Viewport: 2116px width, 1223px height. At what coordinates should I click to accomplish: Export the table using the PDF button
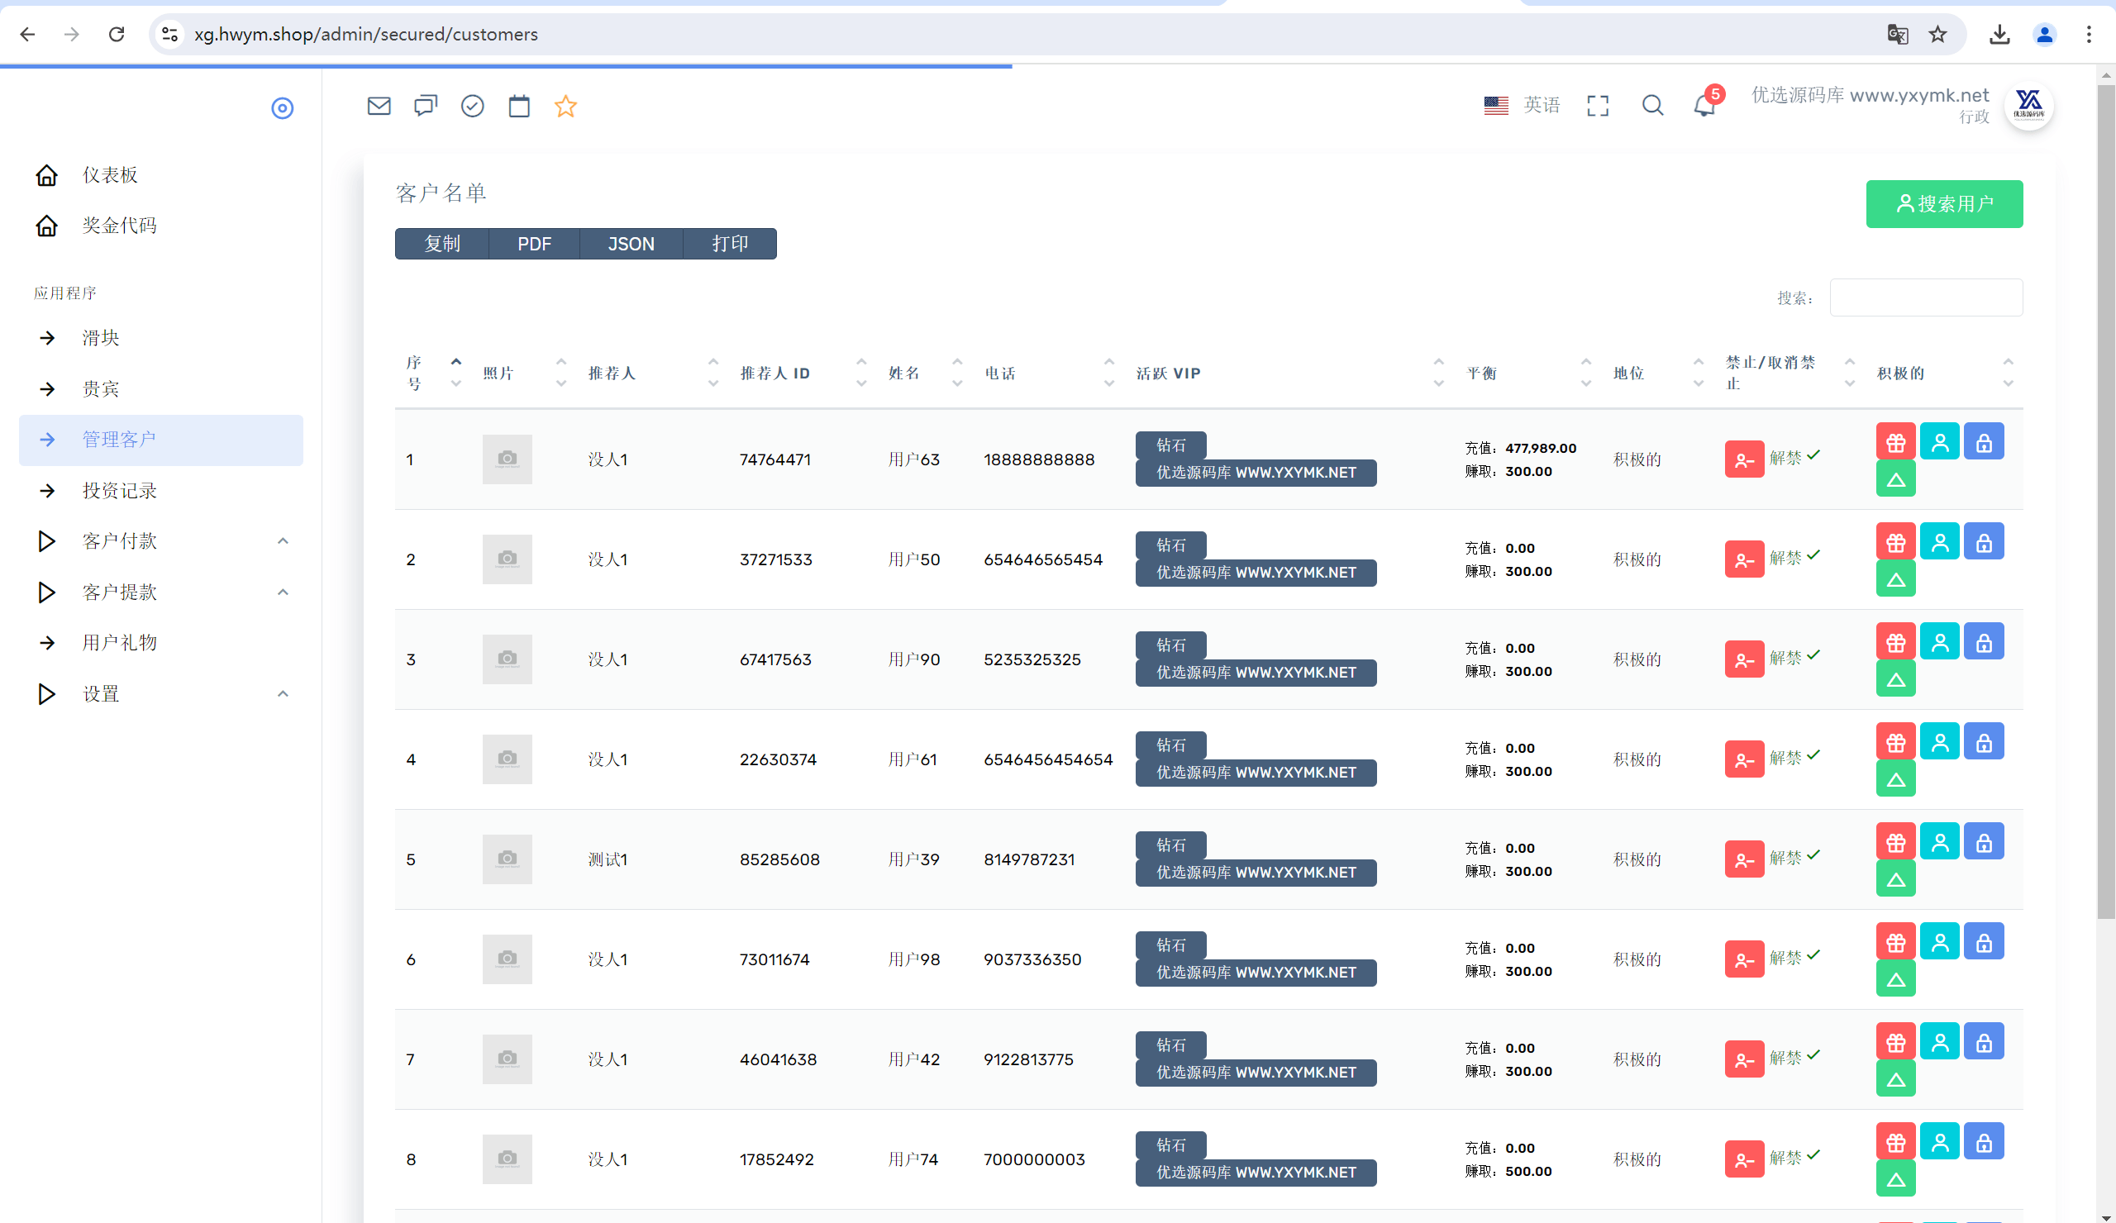pos(534,245)
